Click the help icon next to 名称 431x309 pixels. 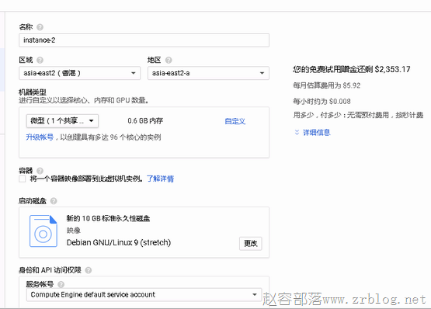pyautogui.click(x=40, y=27)
